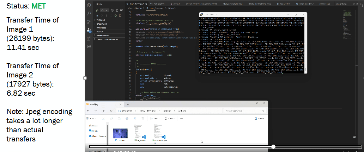Open the Source Control view
The width and height of the screenshot is (364, 152).
89,21
